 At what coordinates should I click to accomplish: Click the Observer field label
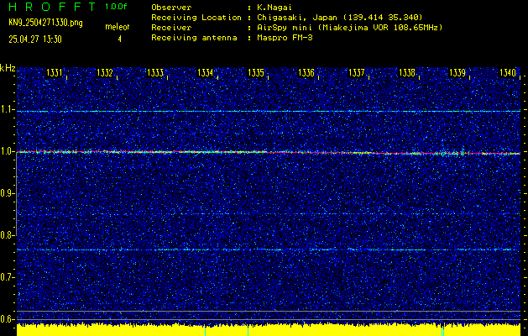point(171,8)
